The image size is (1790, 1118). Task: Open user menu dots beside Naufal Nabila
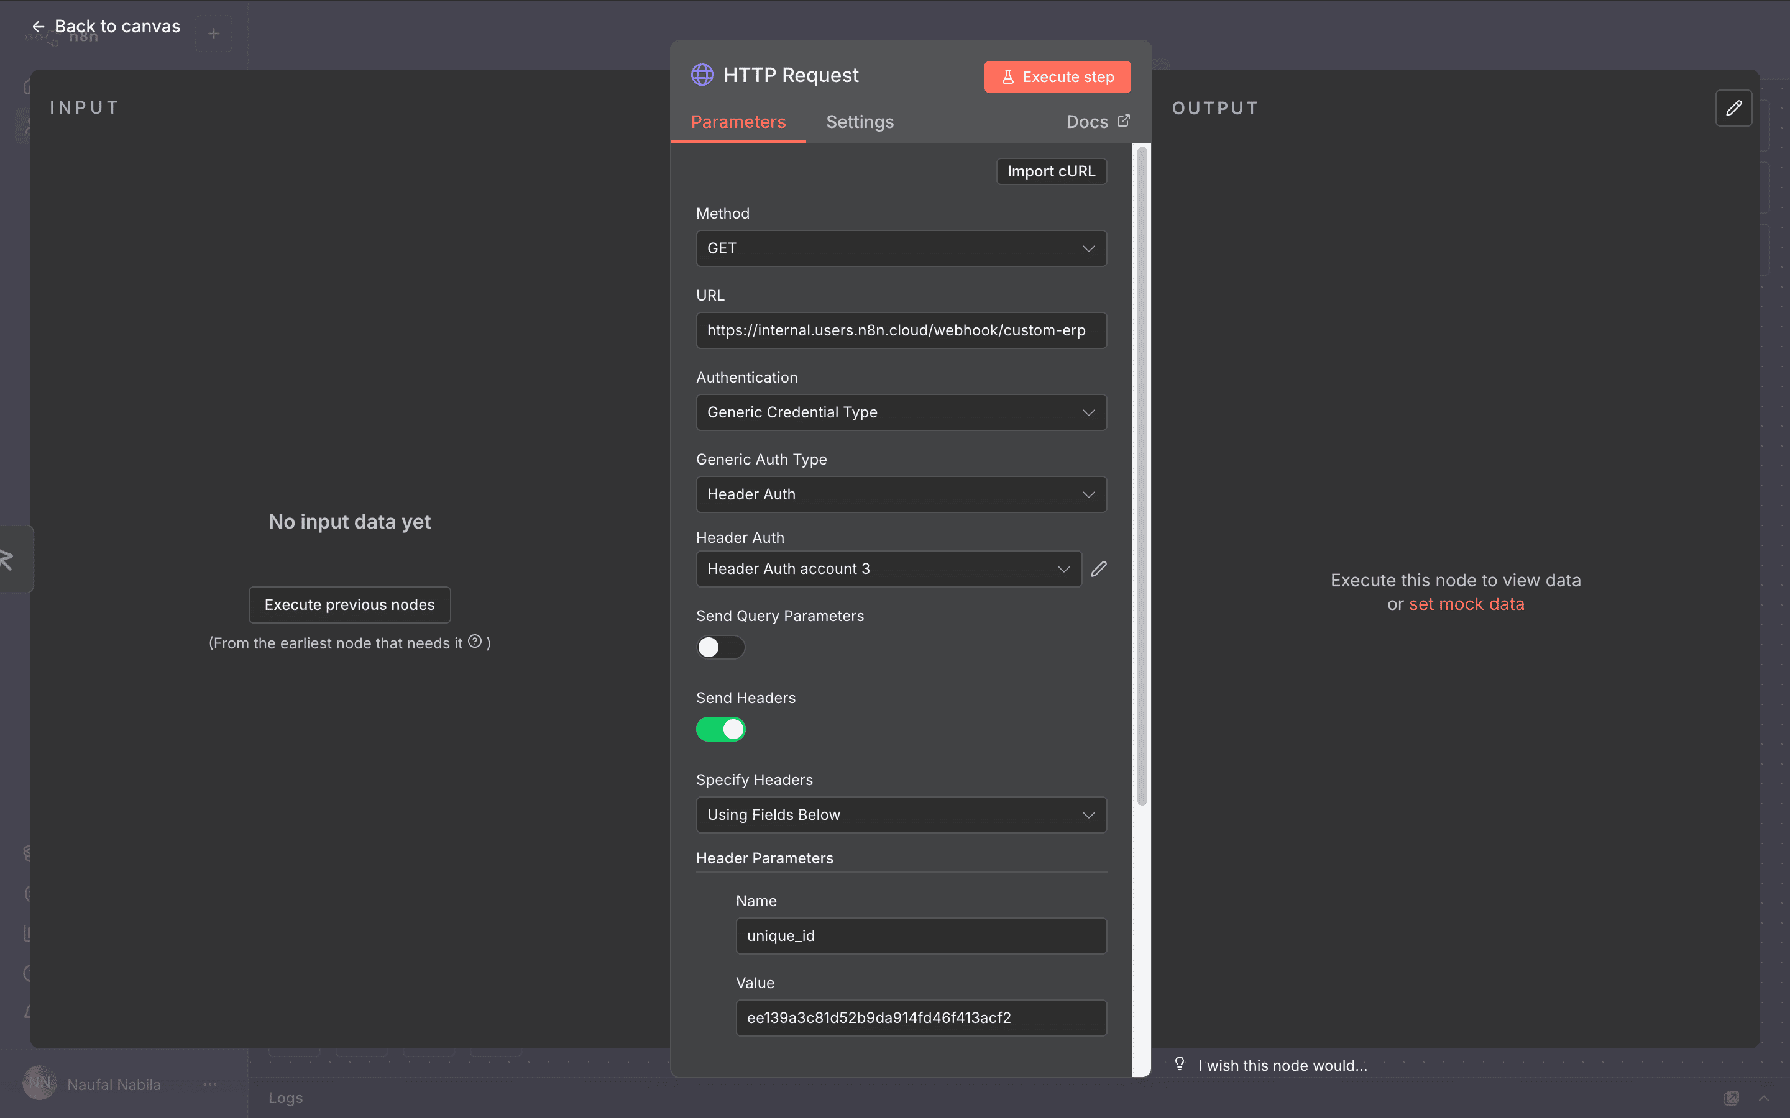(x=210, y=1084)
